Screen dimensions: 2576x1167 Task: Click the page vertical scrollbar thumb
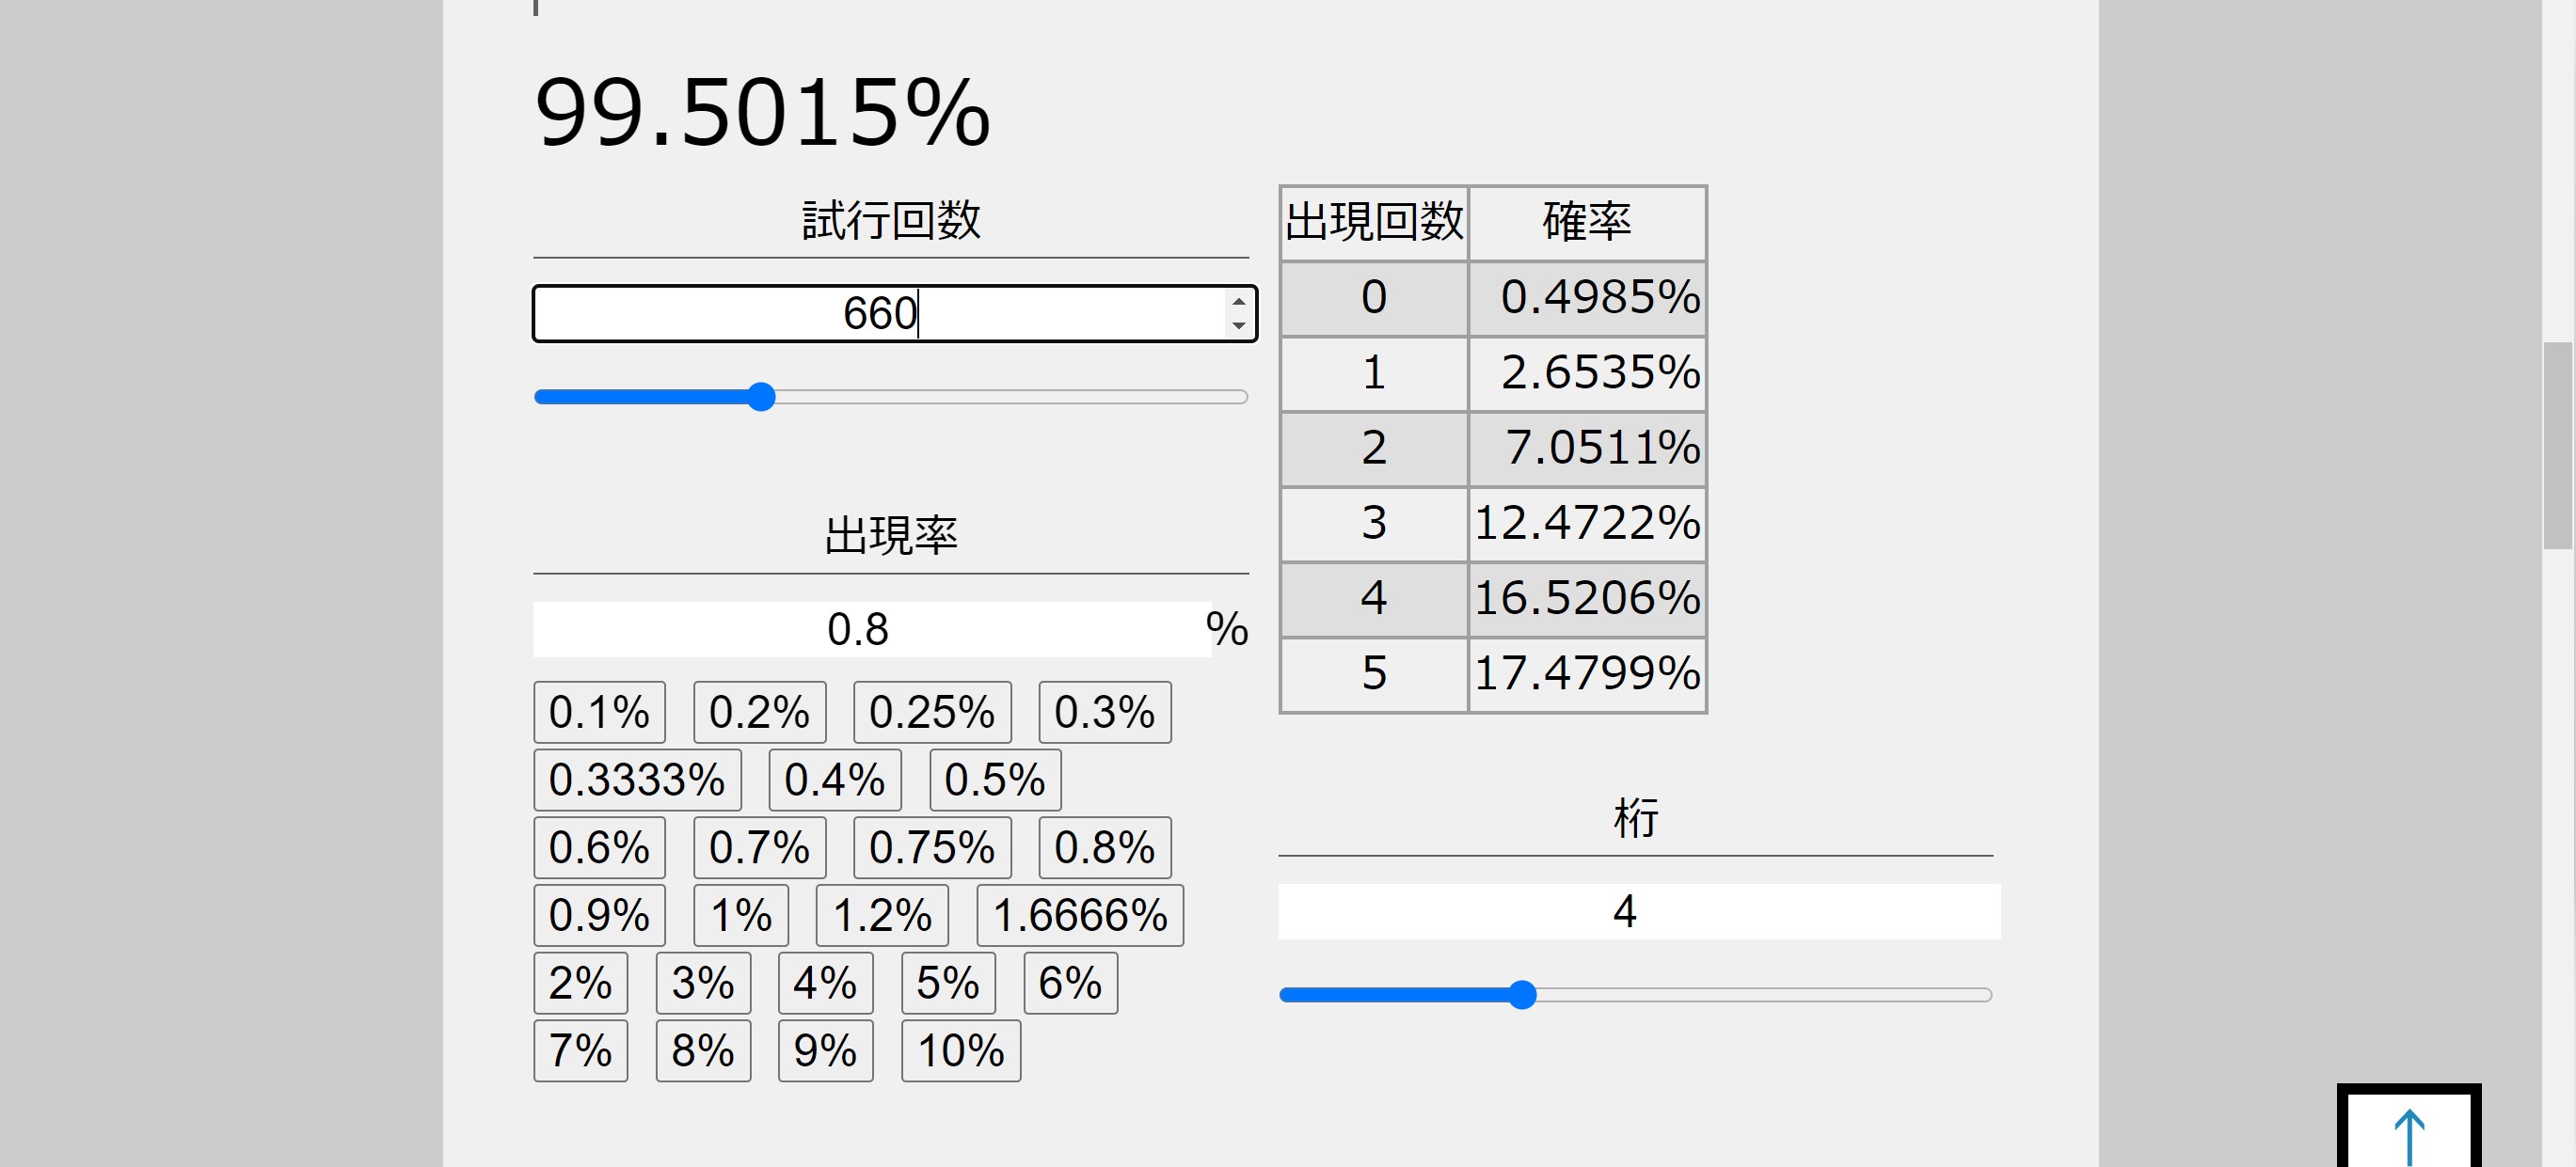coord(2558,445)
